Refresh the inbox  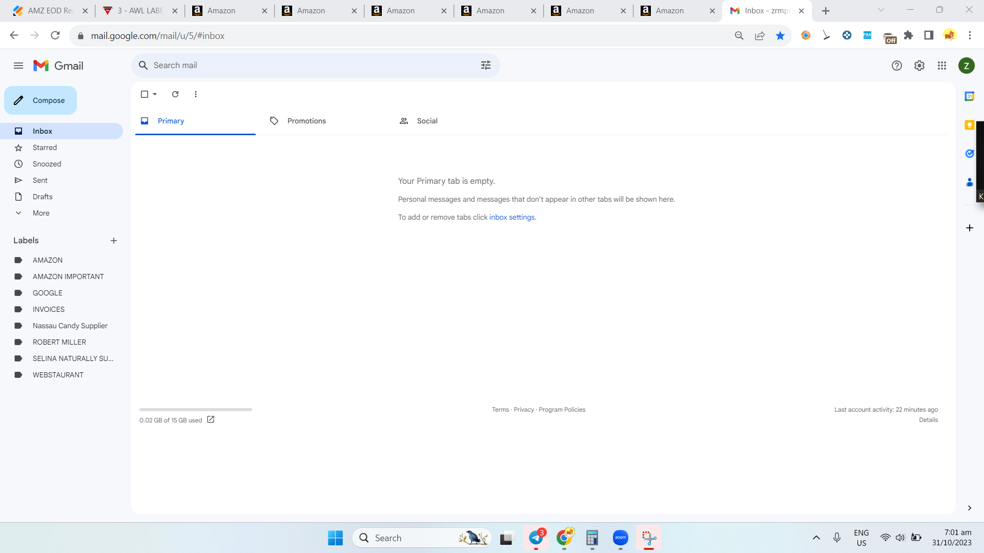tap(175, 94)
